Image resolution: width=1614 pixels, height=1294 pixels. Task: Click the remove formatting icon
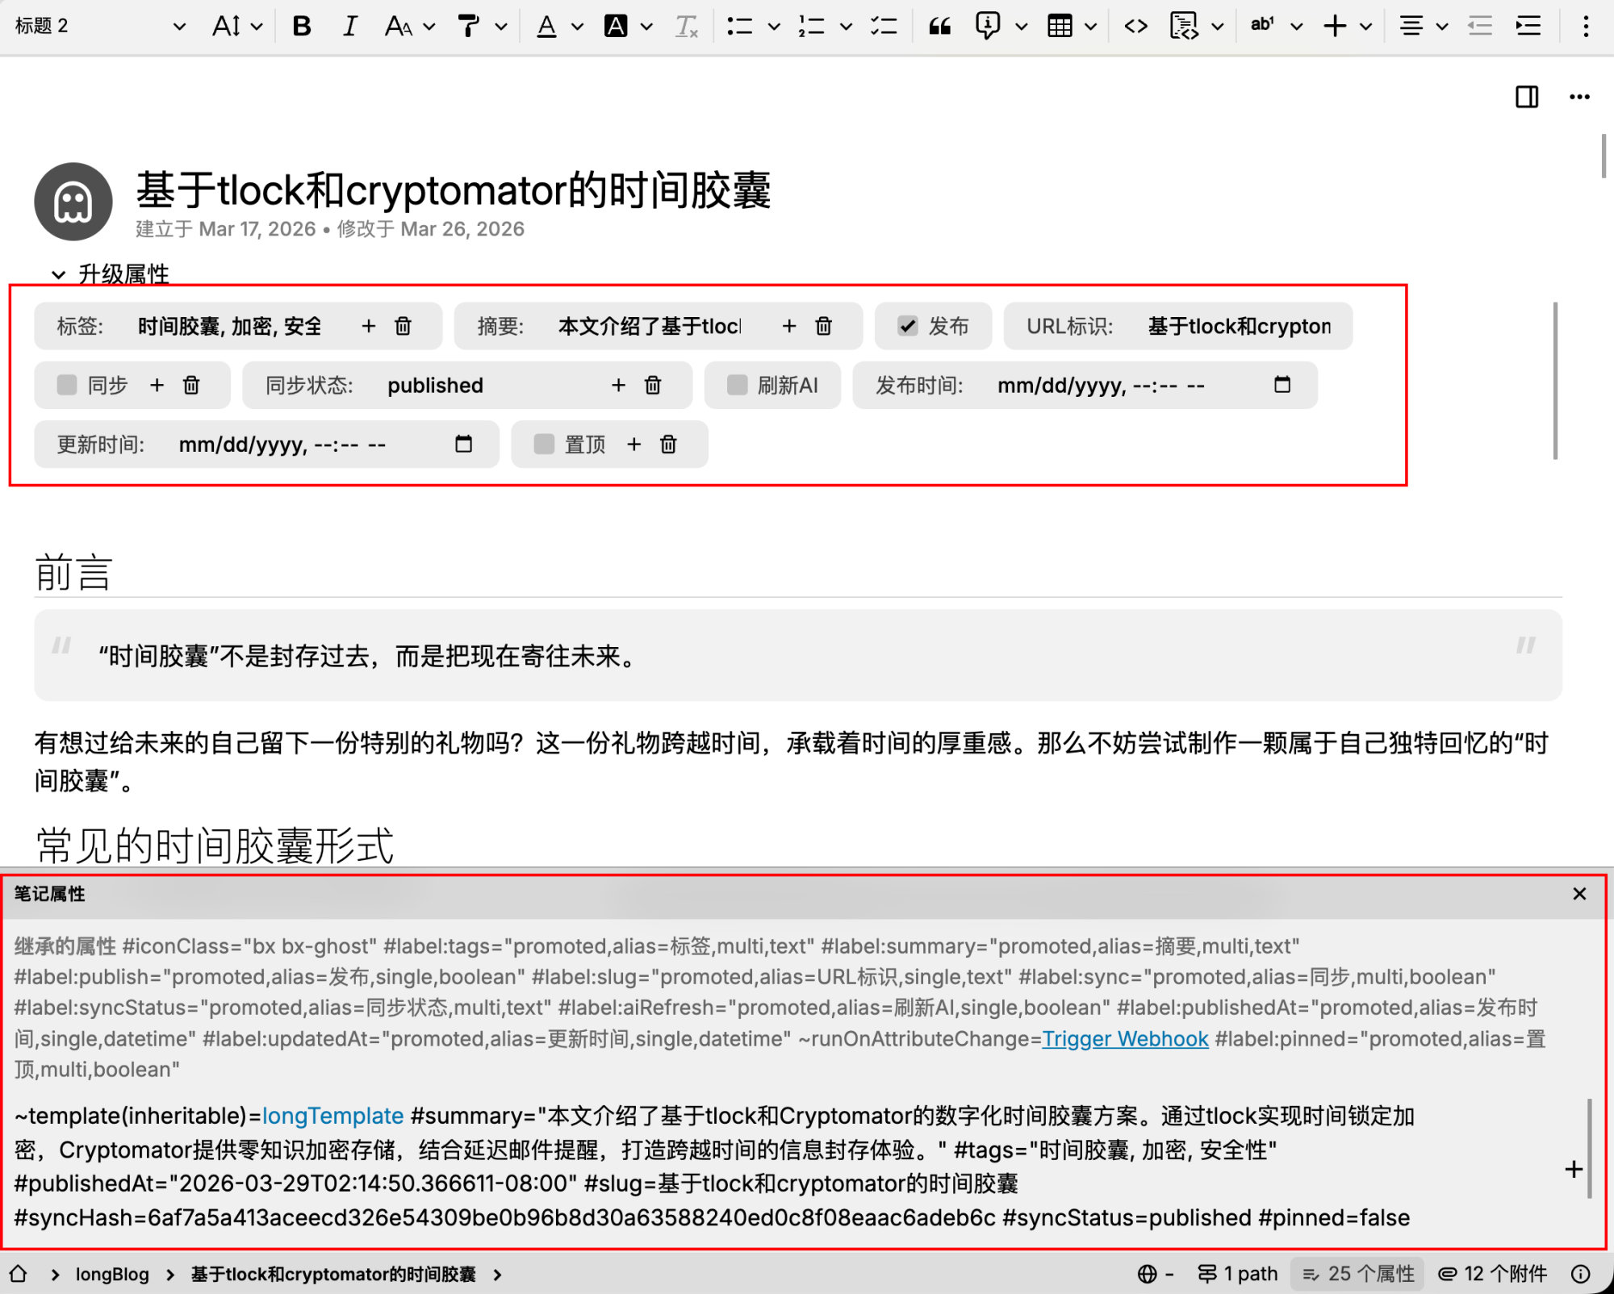[x=686, y=27]
